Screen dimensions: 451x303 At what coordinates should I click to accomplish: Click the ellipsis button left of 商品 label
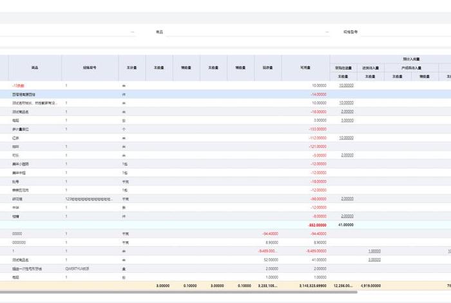[133, 32]
